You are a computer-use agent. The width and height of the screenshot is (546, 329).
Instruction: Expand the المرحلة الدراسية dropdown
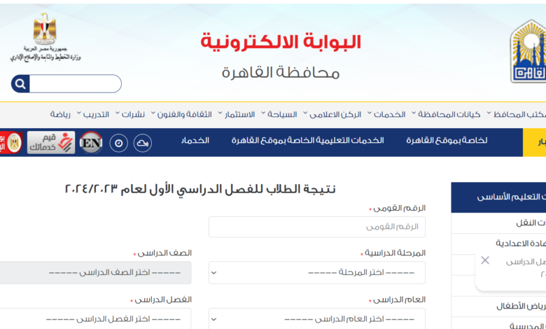pos(317,272)
